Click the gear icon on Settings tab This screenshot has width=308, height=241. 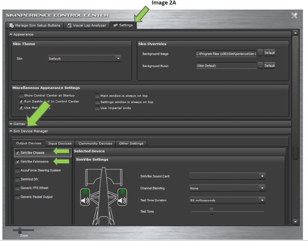pos(115,25)
